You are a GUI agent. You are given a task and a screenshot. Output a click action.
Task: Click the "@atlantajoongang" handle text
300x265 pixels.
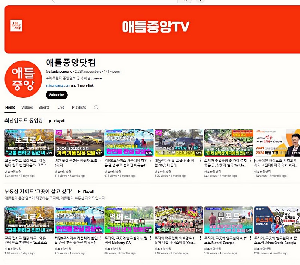[x=59, y=72]
